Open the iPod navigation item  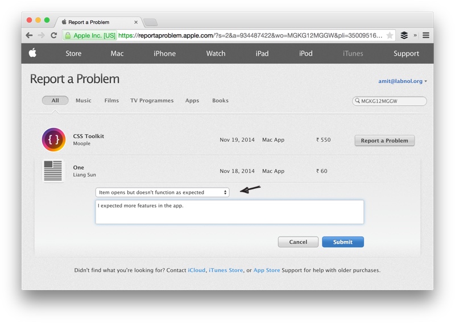pos(306,53)
